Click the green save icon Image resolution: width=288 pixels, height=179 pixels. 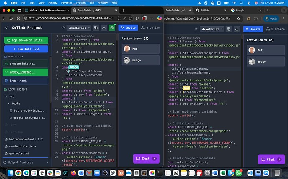tap(112, 27)
